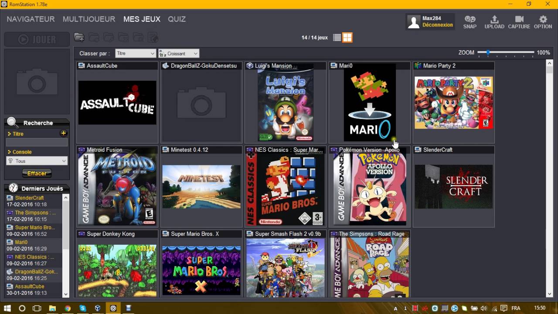Screen dimensions: 558x314
Task: Open Skype from the taskbar
Action: 83,308
